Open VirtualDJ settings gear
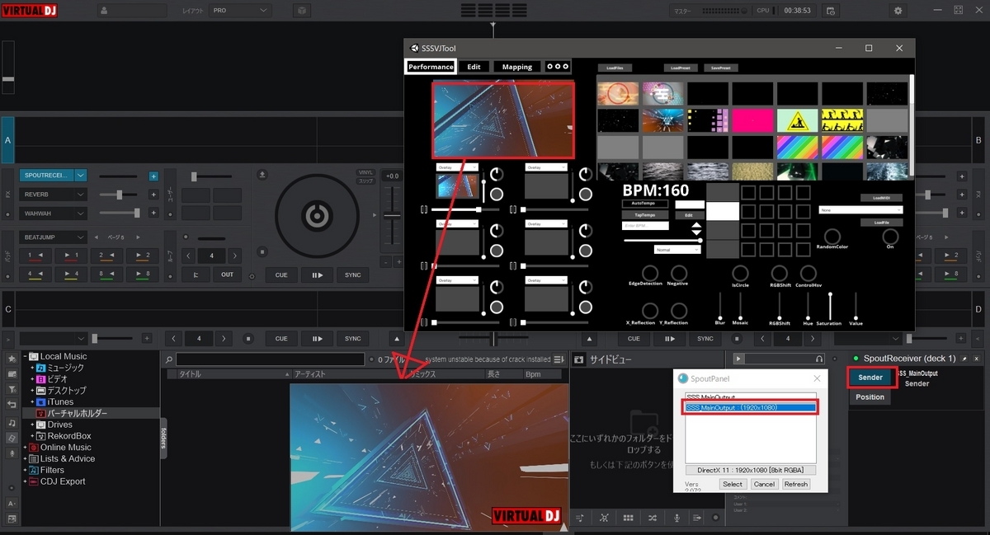 point(898,10)
